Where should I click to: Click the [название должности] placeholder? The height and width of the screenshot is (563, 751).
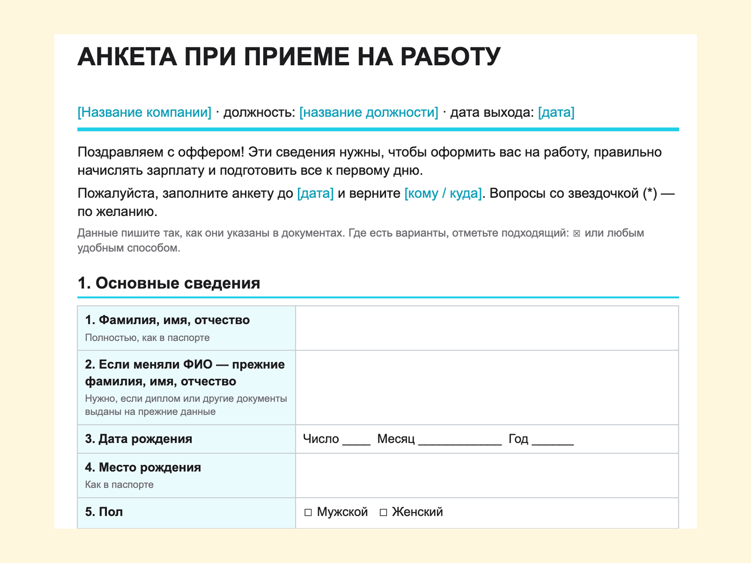click(369, 112)
